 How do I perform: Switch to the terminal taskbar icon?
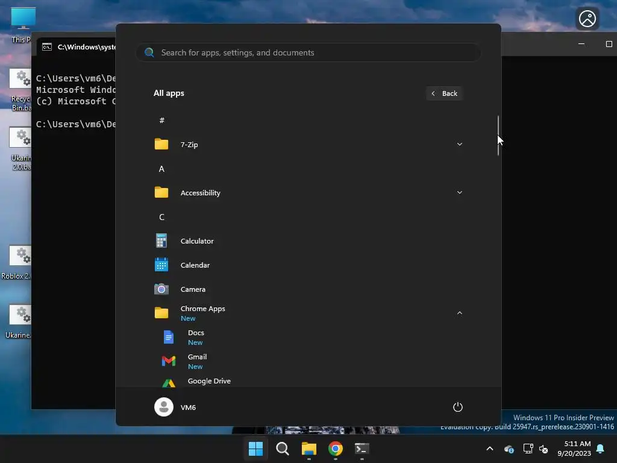[362, 449]
